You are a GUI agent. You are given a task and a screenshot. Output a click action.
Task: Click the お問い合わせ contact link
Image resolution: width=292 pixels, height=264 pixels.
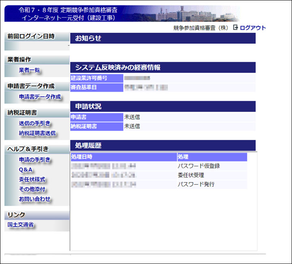(34, 199)
